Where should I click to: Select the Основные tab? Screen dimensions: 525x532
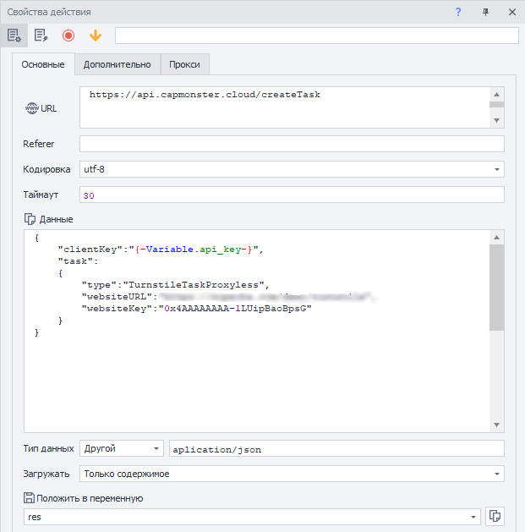(43, 64)
